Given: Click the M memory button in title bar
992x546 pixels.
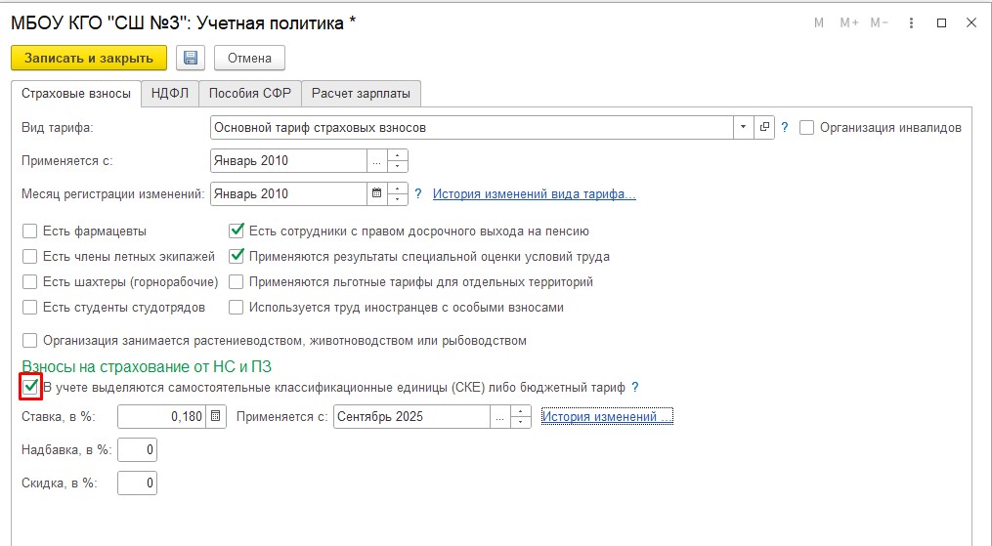Looking at the screenshot, I should point(819,22).
